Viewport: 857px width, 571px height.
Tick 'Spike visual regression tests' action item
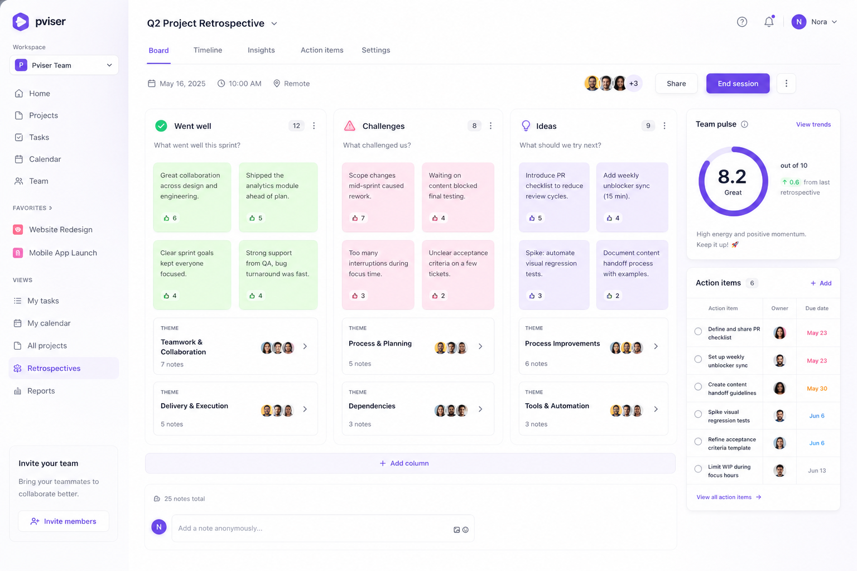(698, 414)
